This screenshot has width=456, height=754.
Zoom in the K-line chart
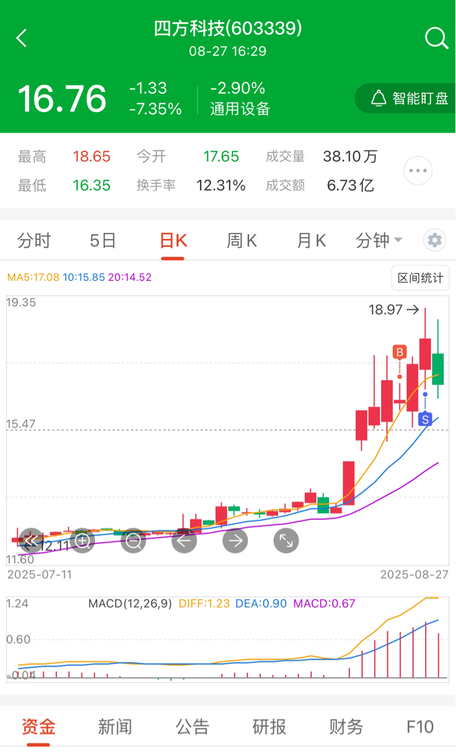82,541
